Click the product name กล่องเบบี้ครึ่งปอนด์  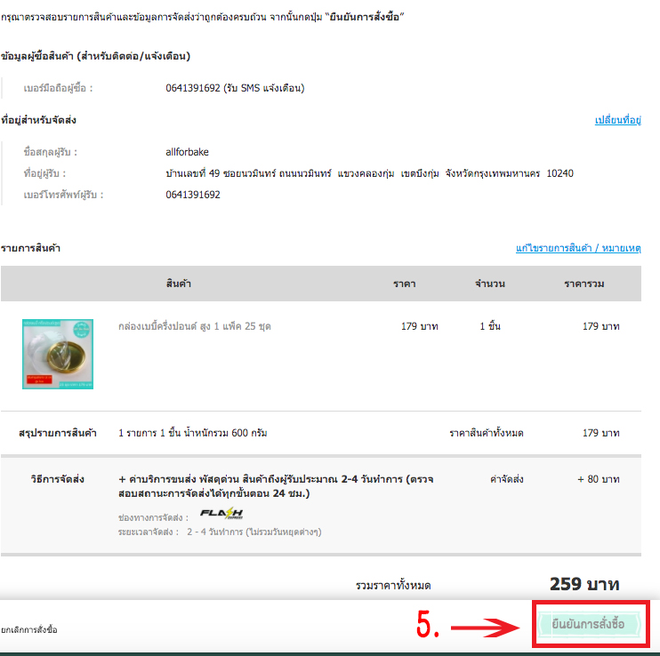click(195, 326)
